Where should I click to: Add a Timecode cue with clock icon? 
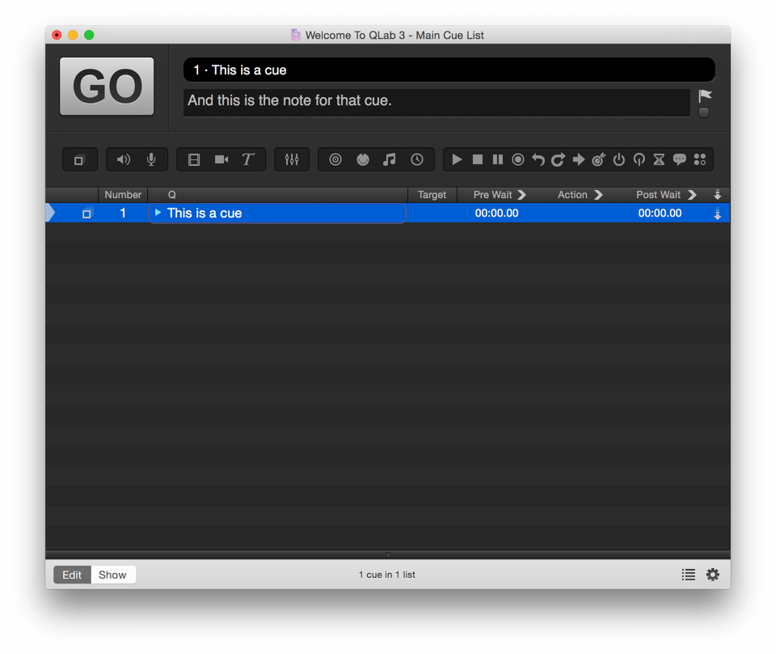point(417,160)
